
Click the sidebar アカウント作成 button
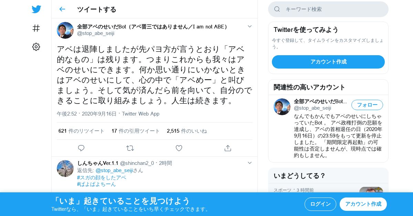[328, 62]
